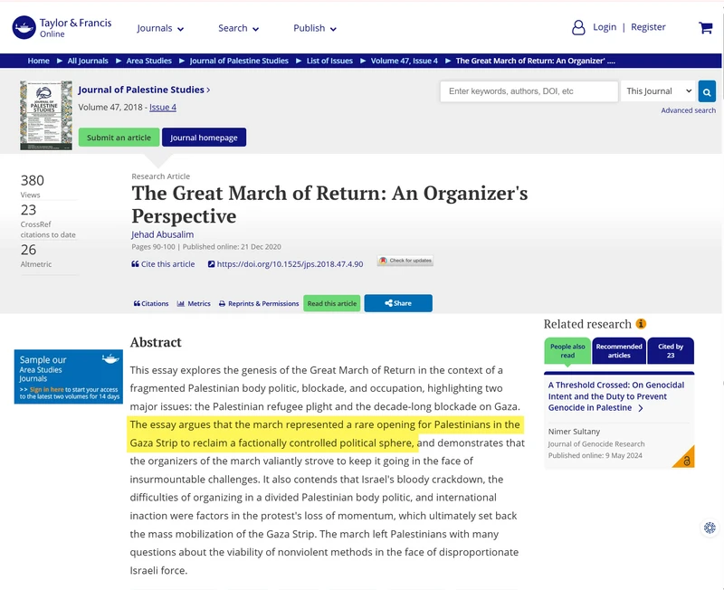Click the open access lock icon
This screenshot has height=590, width=724.
(686, 461)
